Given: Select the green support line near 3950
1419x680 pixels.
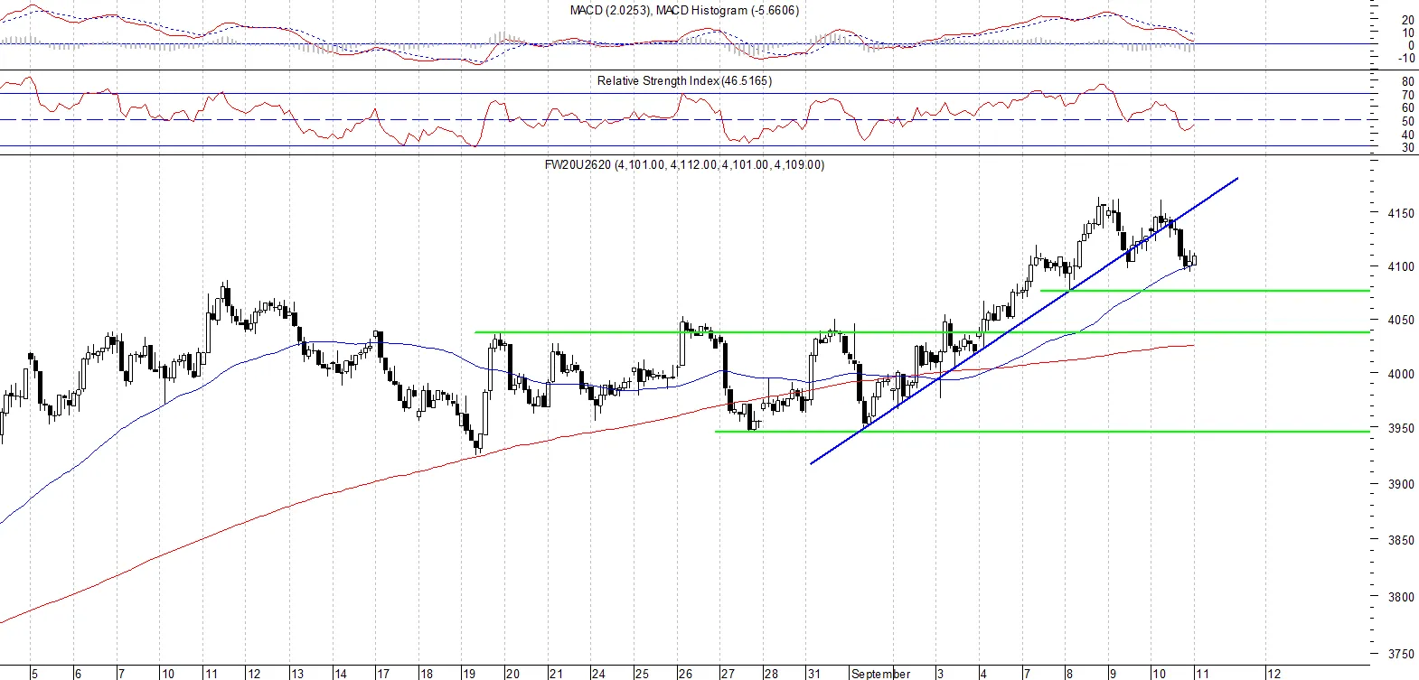Looking at the screenshot, I should click(x=1042, y=432).
